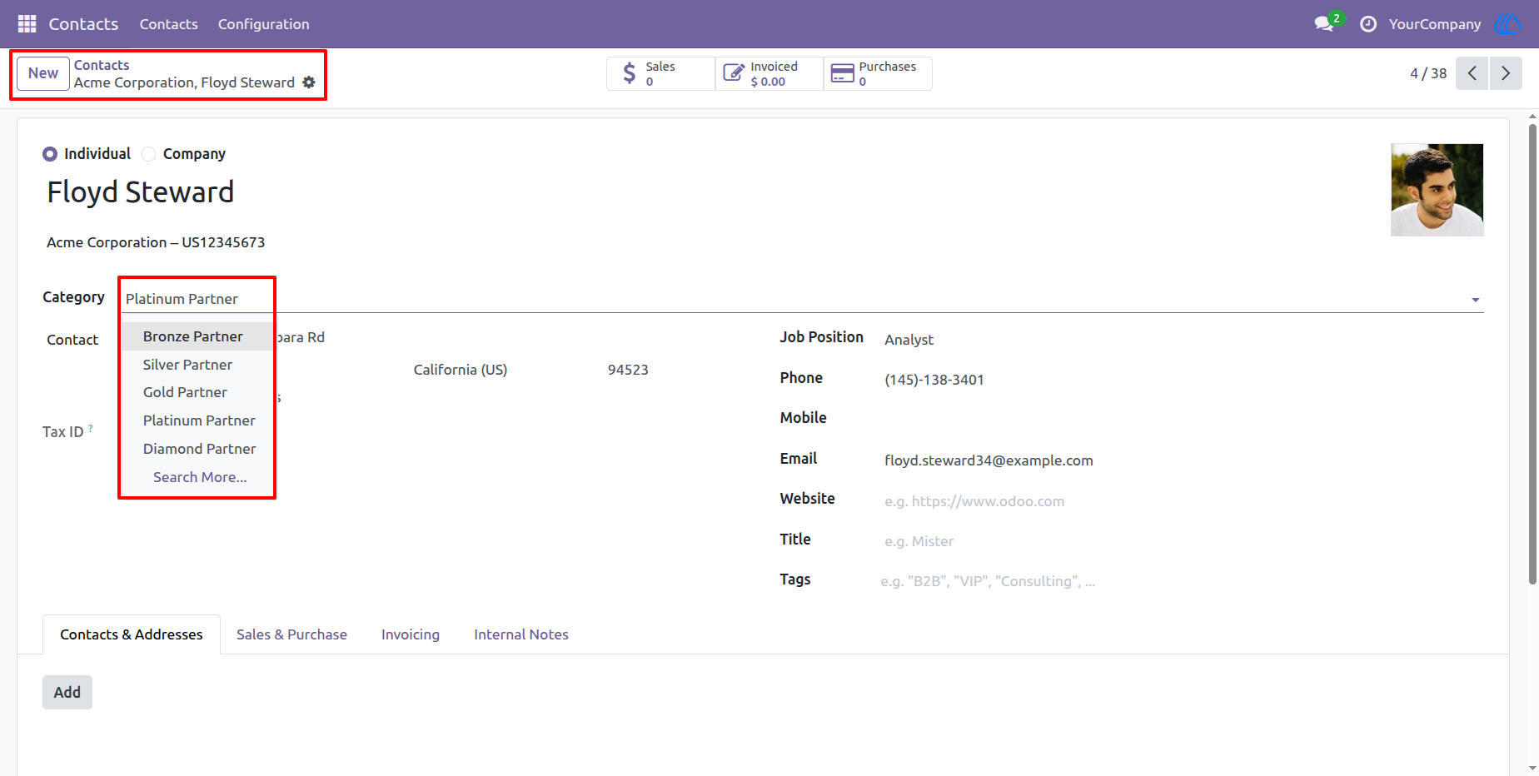Create a New contact record
The height and width of the screenshot is (776, 1539).
(x=43, y=73)
